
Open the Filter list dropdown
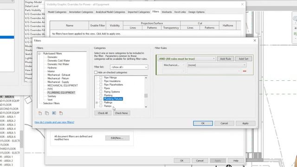[x=129, y=67]
